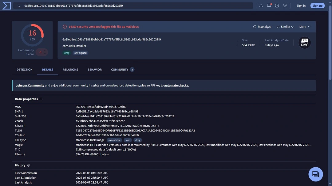Select the First Submission date value
Image resolution: width=332 pixels, height=186 pixels.
pos(92,173)
